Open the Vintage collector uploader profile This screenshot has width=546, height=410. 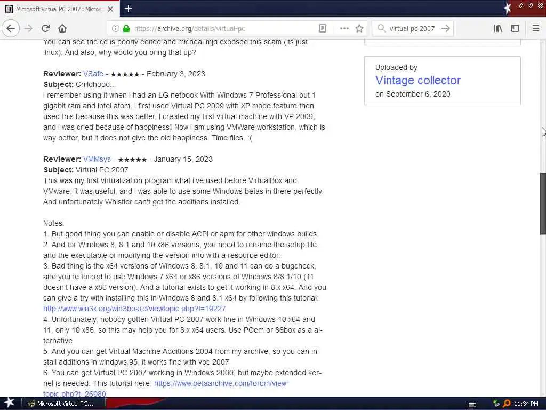pyautogui.click(x=418, y=81)
